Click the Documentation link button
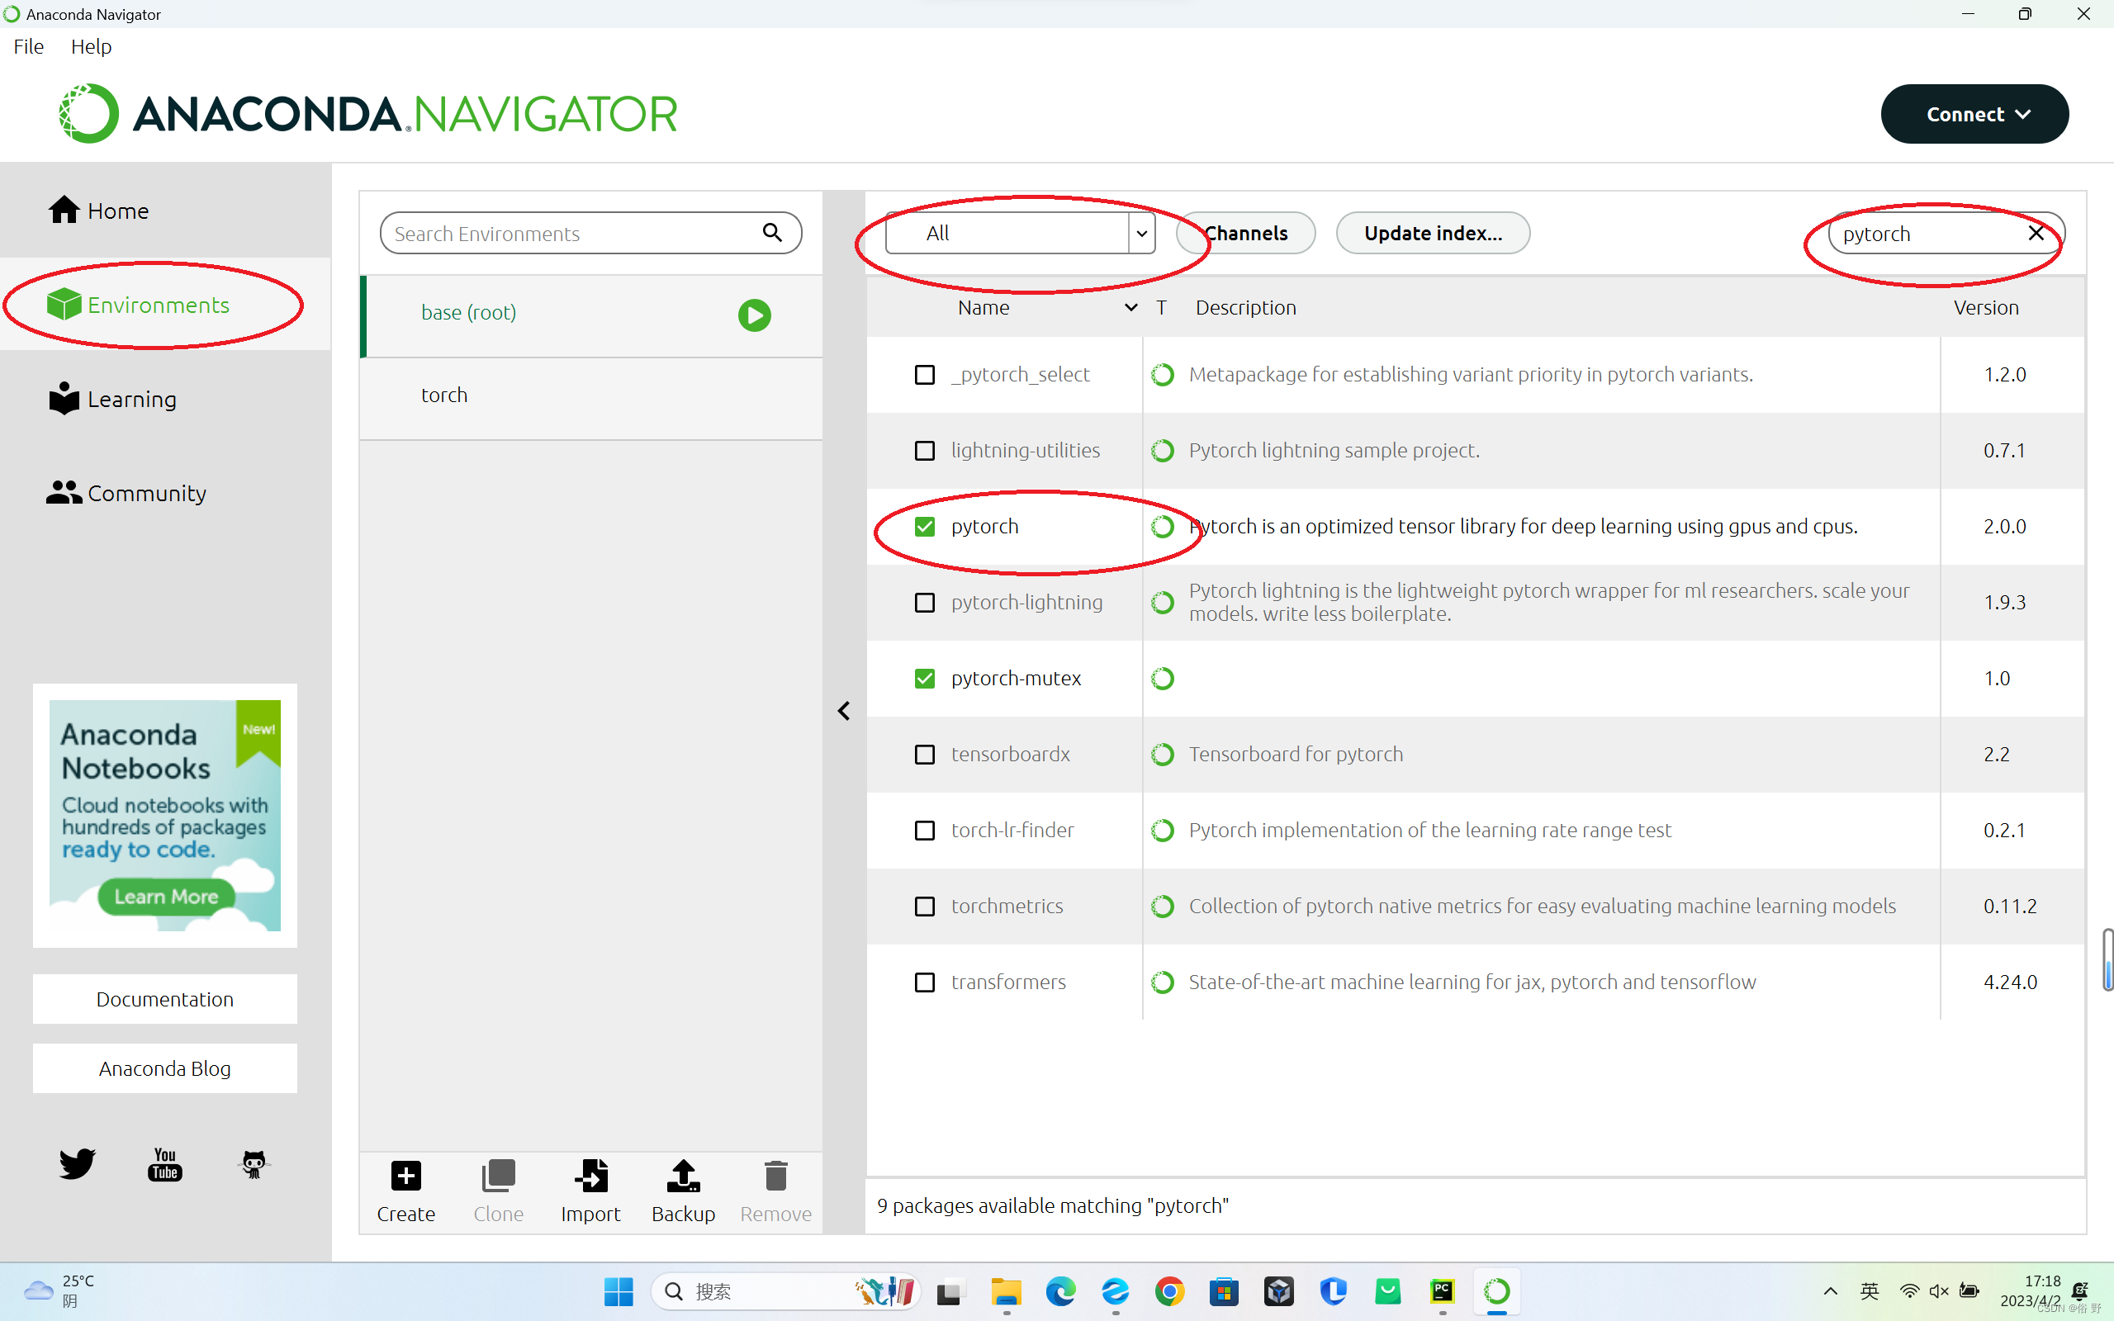 [165, 999]
